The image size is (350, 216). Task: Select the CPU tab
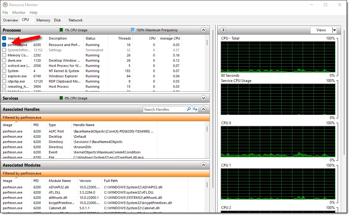(x=25, y=20)
